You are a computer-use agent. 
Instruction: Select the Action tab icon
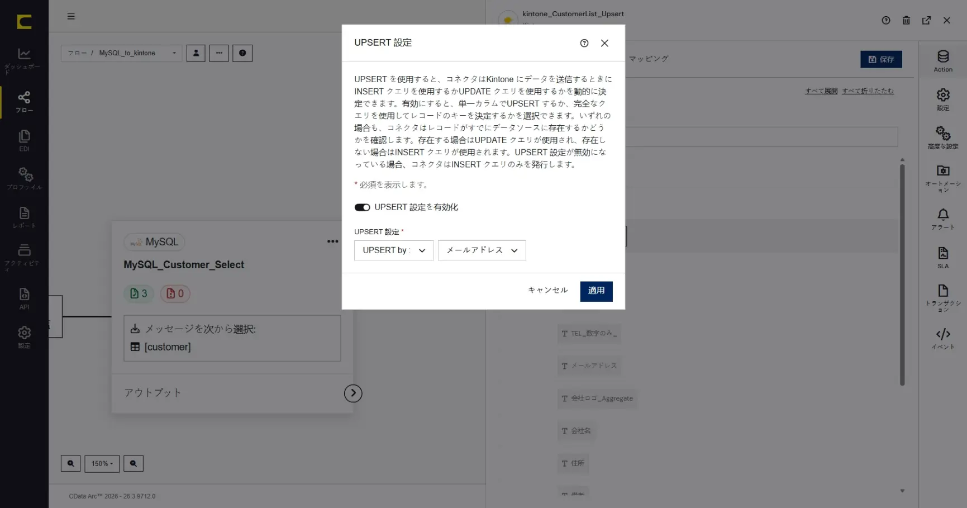[943, 61]
